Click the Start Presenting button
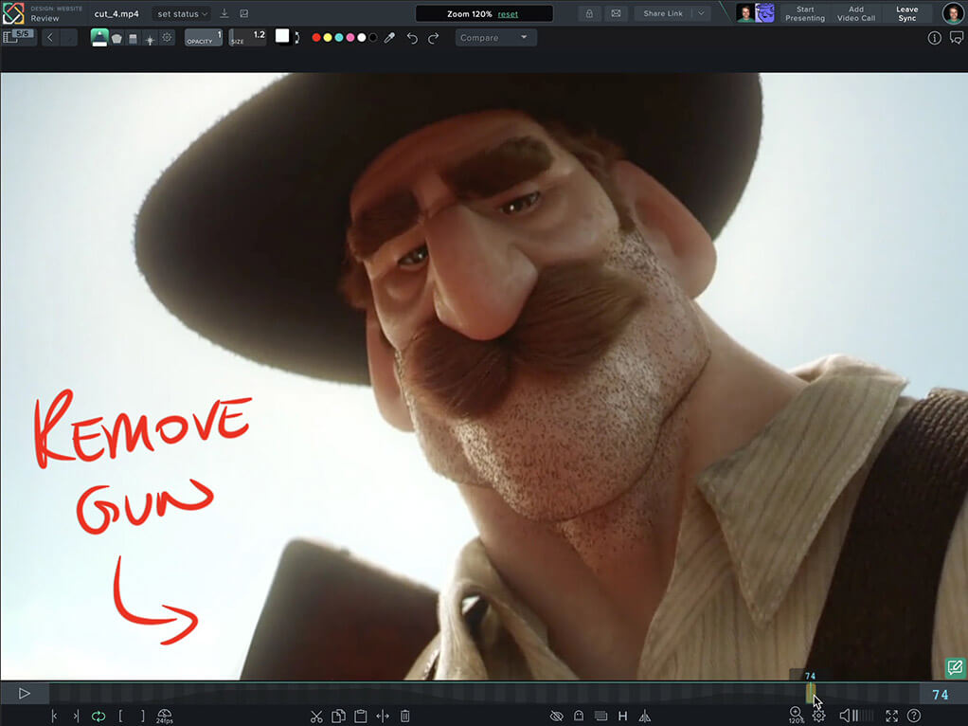The width and height of the screenshot is (968, 726). 805,13
